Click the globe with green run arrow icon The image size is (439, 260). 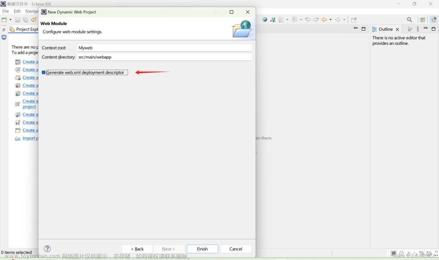pyautogui.click(x=273, y=20)
